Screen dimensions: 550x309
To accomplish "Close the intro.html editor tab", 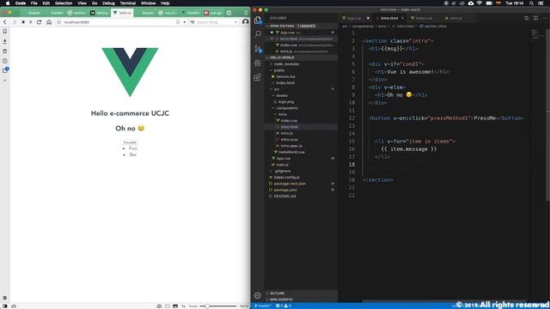I will pos(402,18).
